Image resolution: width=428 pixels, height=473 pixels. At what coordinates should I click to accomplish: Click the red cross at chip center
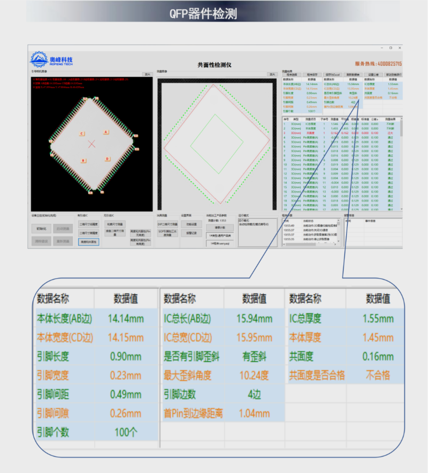[x=92, y=144]
